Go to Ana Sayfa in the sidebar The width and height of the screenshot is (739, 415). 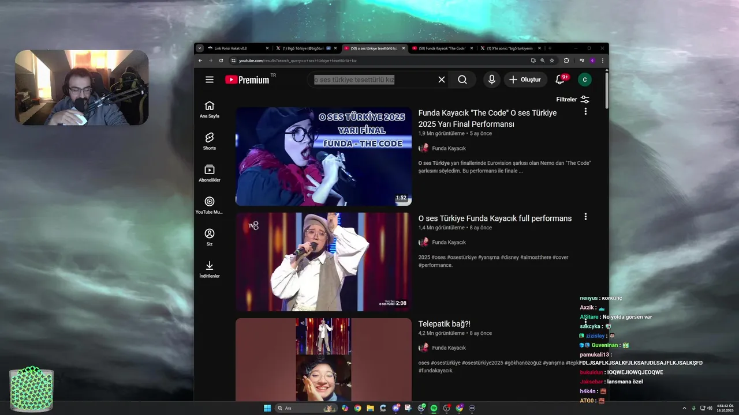coord(210,110)
